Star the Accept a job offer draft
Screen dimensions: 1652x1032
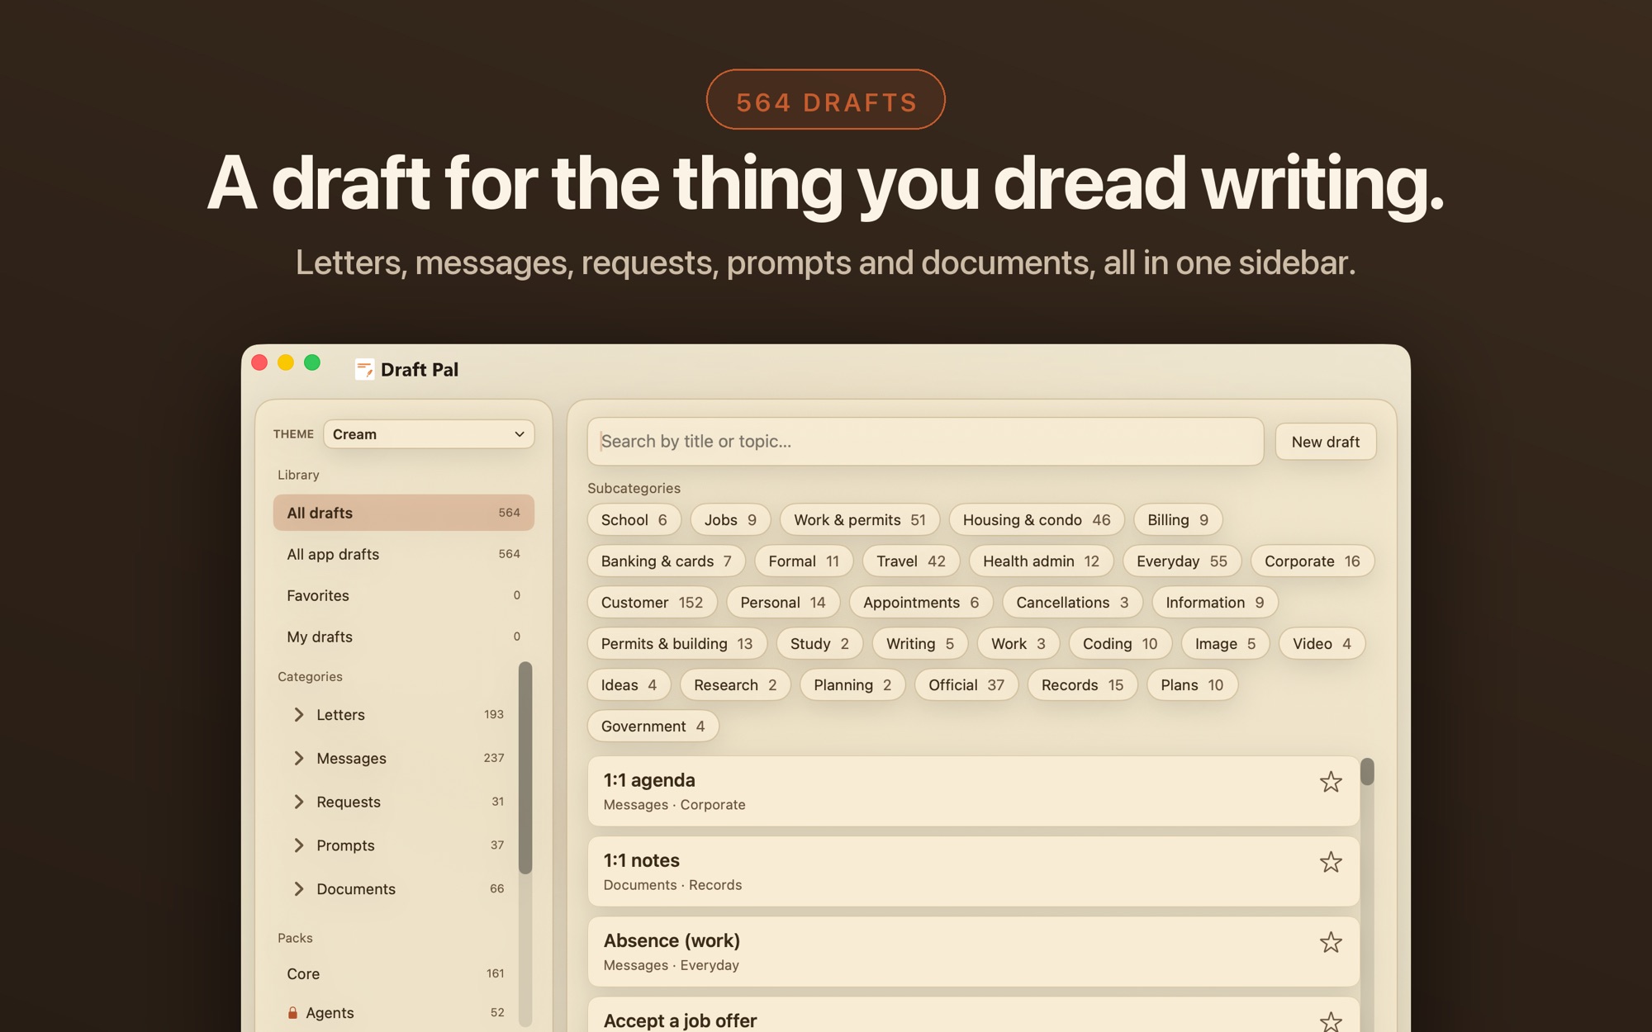pyautogui.click(x=1330, y=1021)
